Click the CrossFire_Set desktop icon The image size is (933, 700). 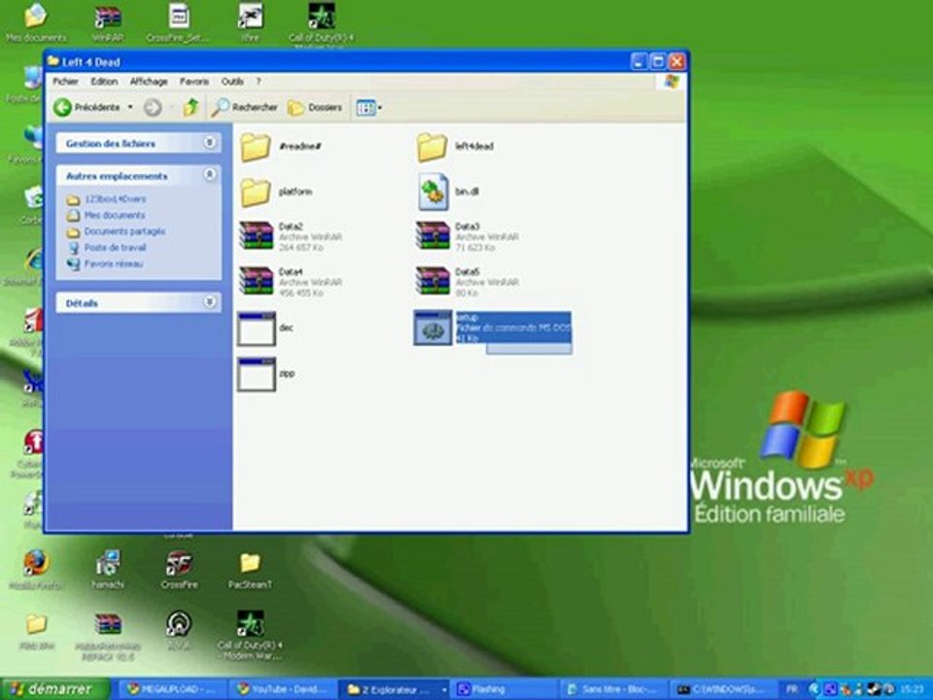click(179, 22)
